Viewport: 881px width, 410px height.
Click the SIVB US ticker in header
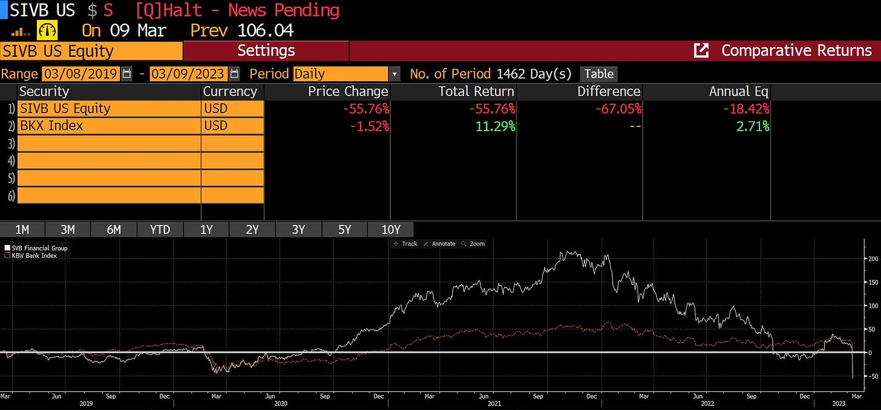click(x=42, y=10)
